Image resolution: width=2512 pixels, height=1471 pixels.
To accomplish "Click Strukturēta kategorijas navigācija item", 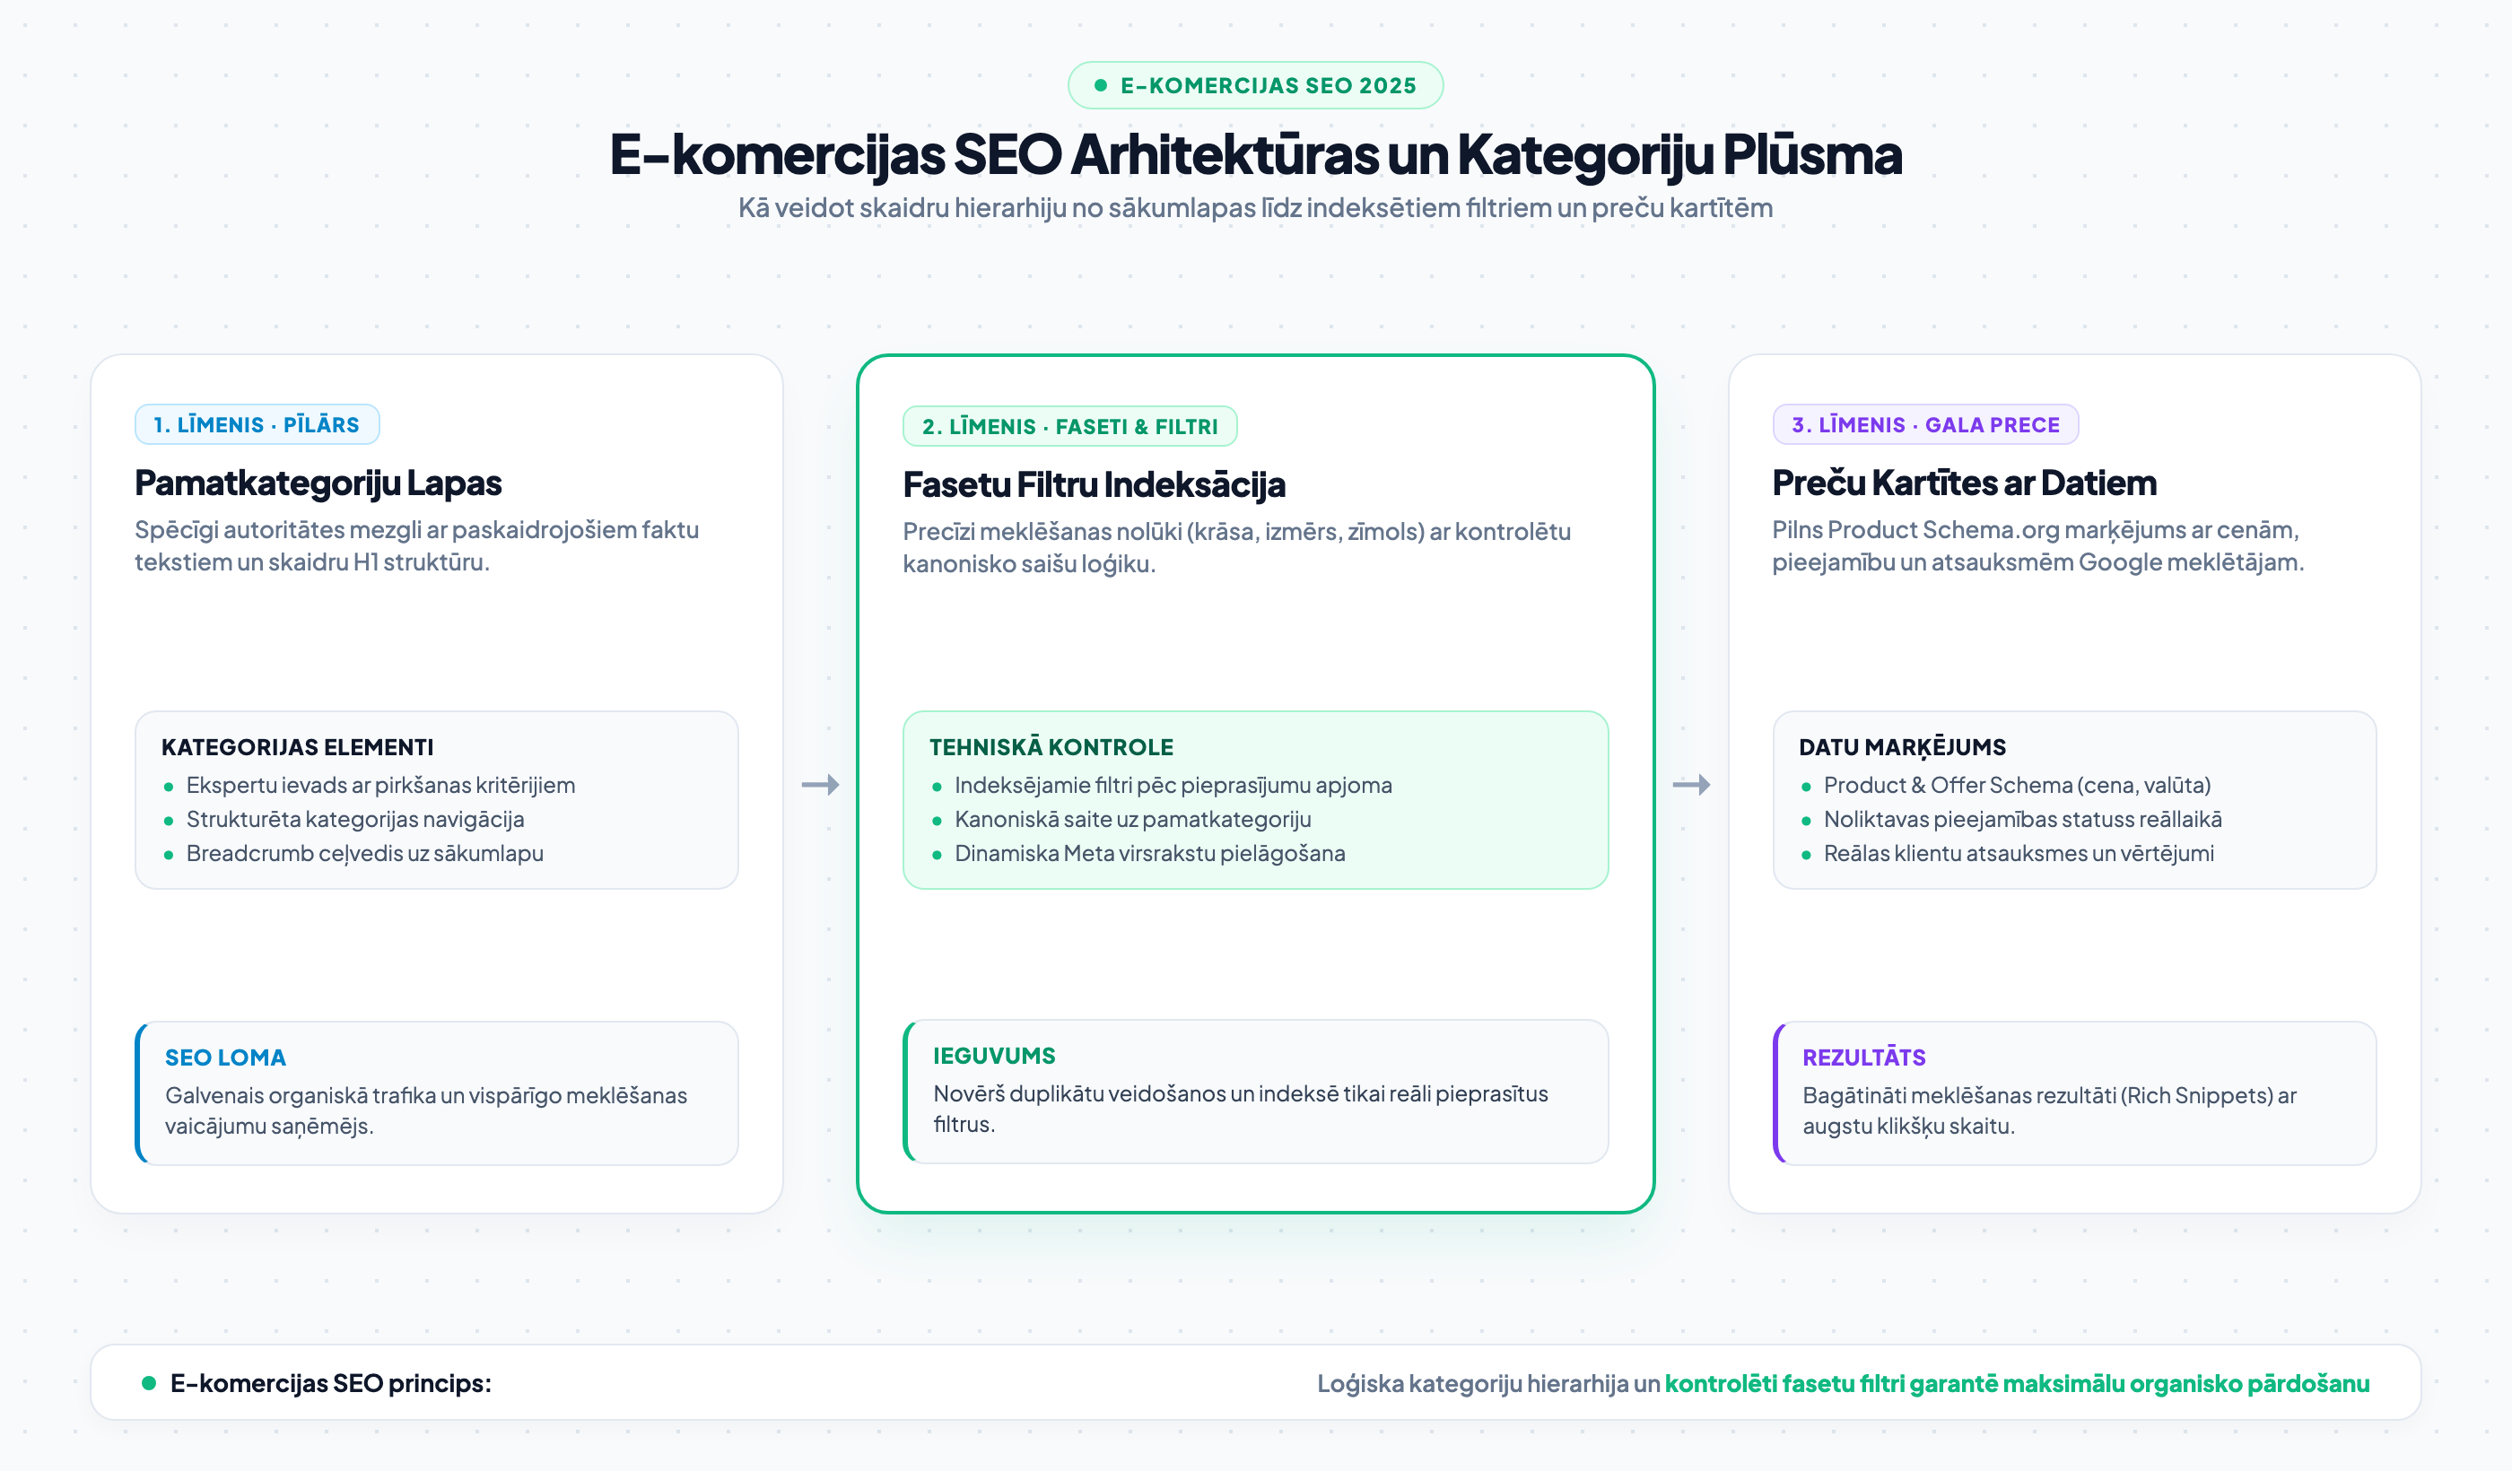I will tap(355, 819).
